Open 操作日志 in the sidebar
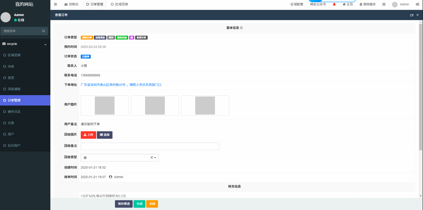The height and width of the screenshot is (210, 423). point(25,112)
